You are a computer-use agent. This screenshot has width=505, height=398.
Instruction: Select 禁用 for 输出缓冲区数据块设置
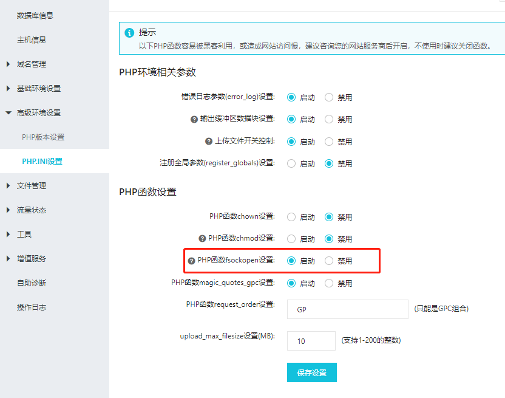coord(329,119)
